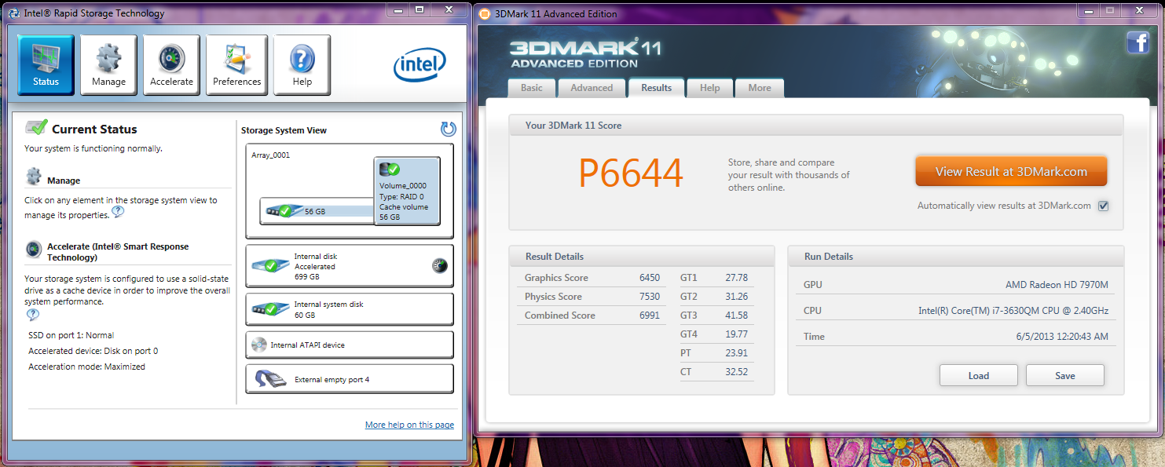1165x467 pixels.
Task: Click the green check Current Status icon
Action: point(36,128)
